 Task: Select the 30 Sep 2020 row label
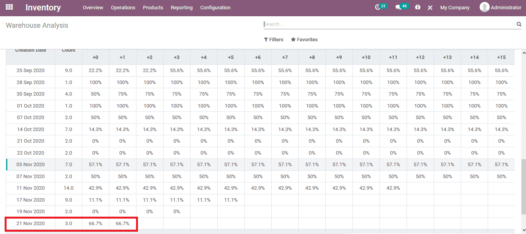point(31,94)
